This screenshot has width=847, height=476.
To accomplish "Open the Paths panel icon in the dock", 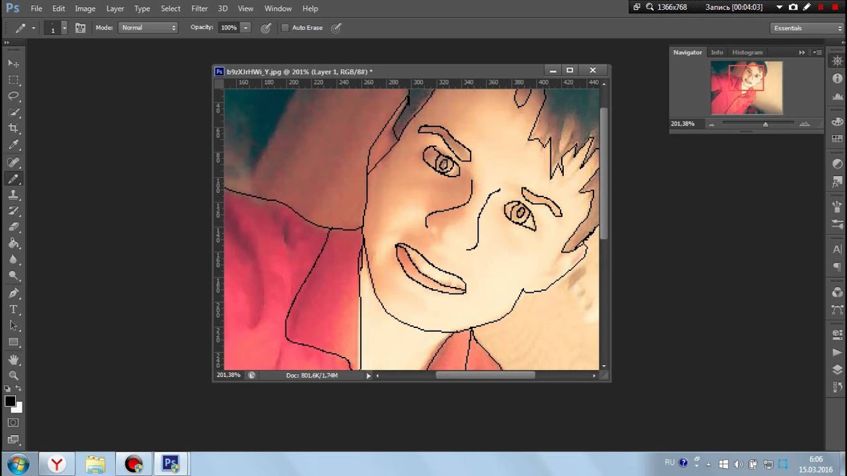I will (837, 310).
